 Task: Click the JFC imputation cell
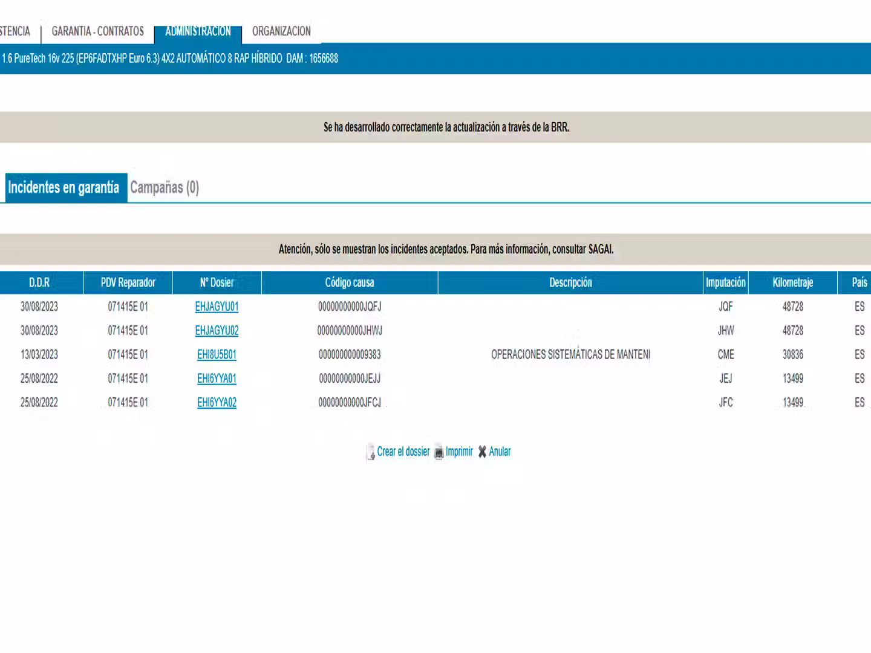726,403
